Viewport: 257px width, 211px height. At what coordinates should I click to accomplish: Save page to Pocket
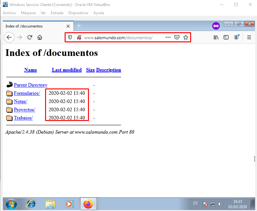coord(177,37)
